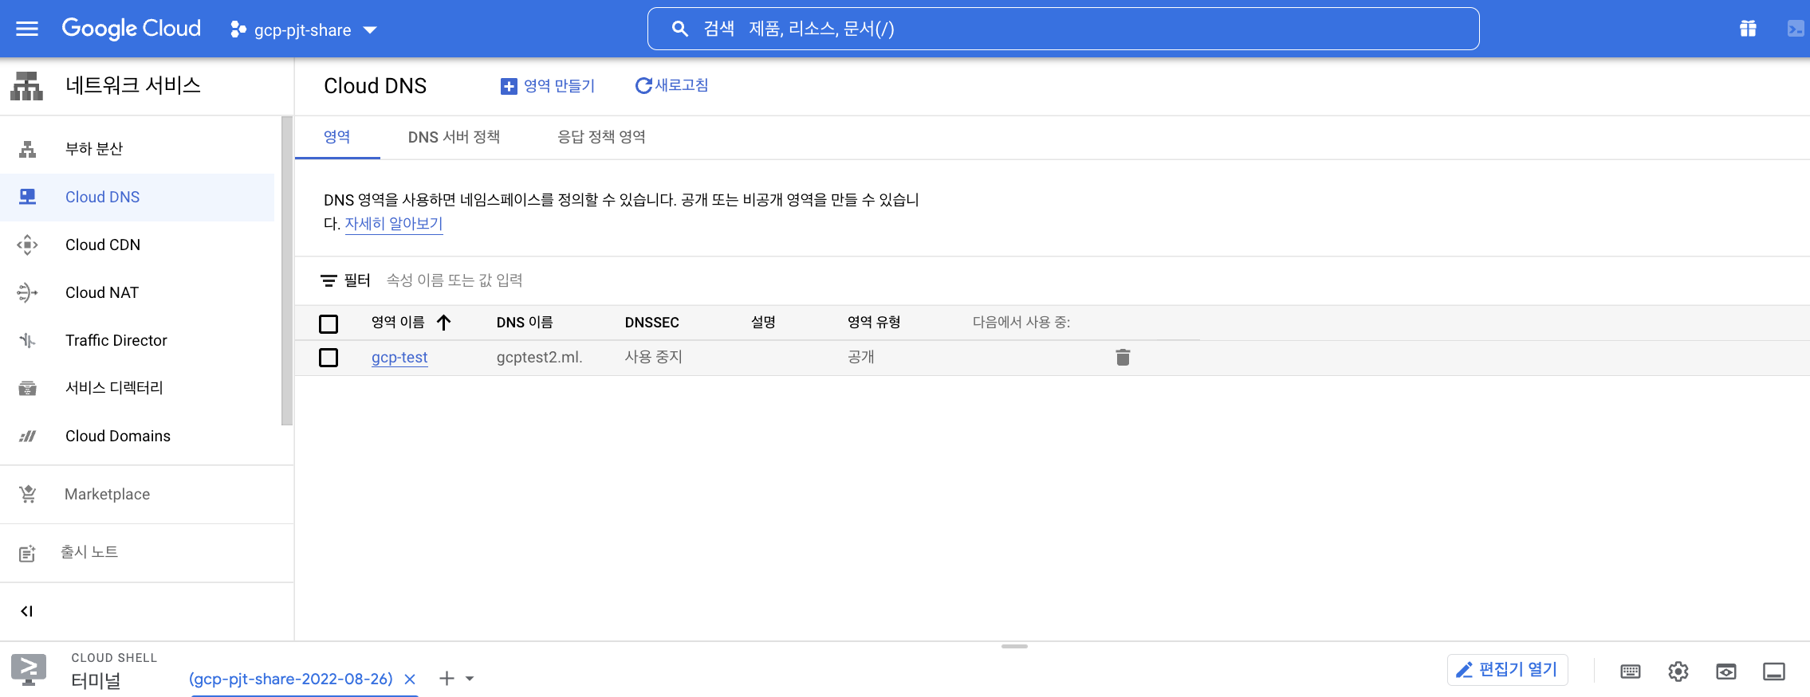Click the Cloud NAT sidebar icon
Viewport: 1810px width, 697px height.
click(28, 292)
